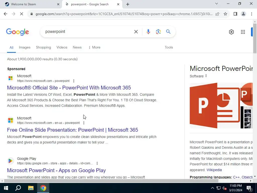Click the vertical page scrollbar

(255, 38)
